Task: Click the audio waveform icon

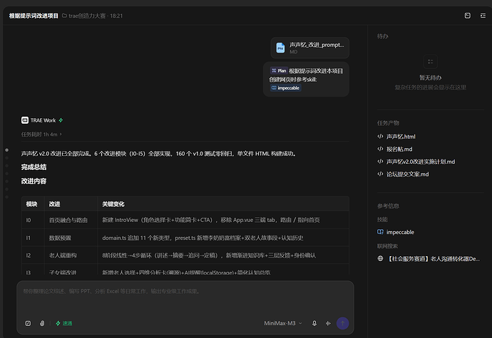Action: coord(328,323)
